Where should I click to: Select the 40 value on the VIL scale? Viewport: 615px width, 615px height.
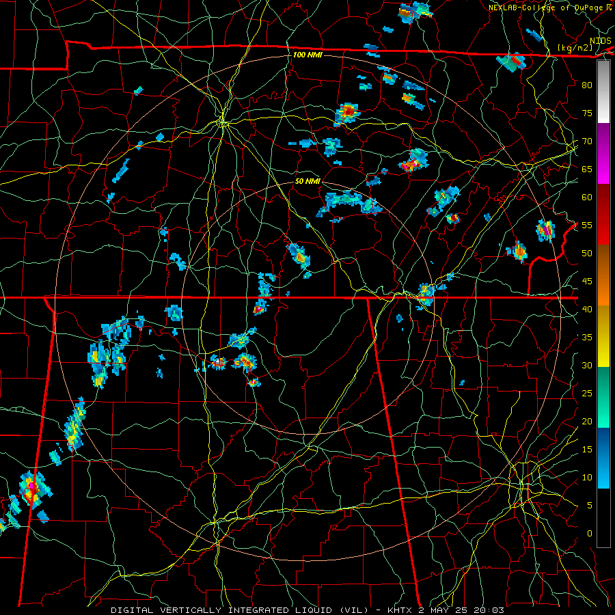coord(587,309)
